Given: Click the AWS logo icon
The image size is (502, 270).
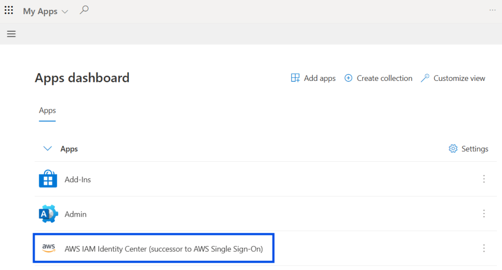Looking at the screenshot, I should coord(49,248).
